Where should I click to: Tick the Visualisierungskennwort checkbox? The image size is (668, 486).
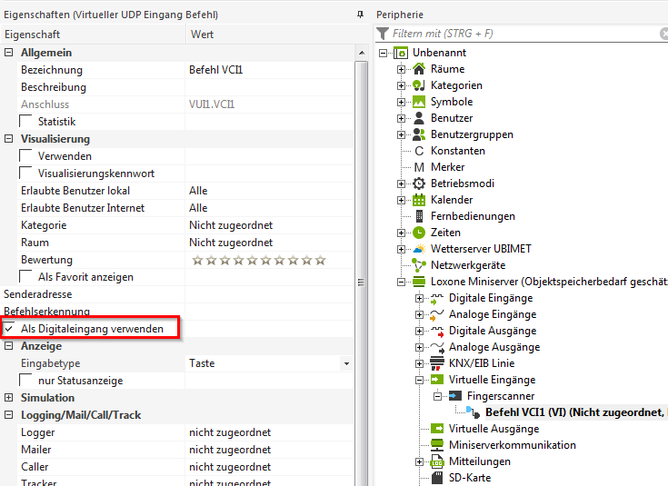26,174
